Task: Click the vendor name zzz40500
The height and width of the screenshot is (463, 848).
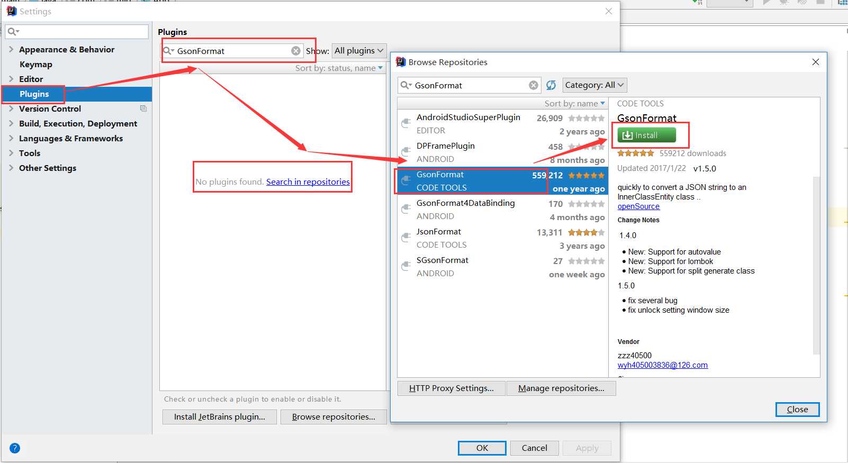Action: (x=635, y=356)
